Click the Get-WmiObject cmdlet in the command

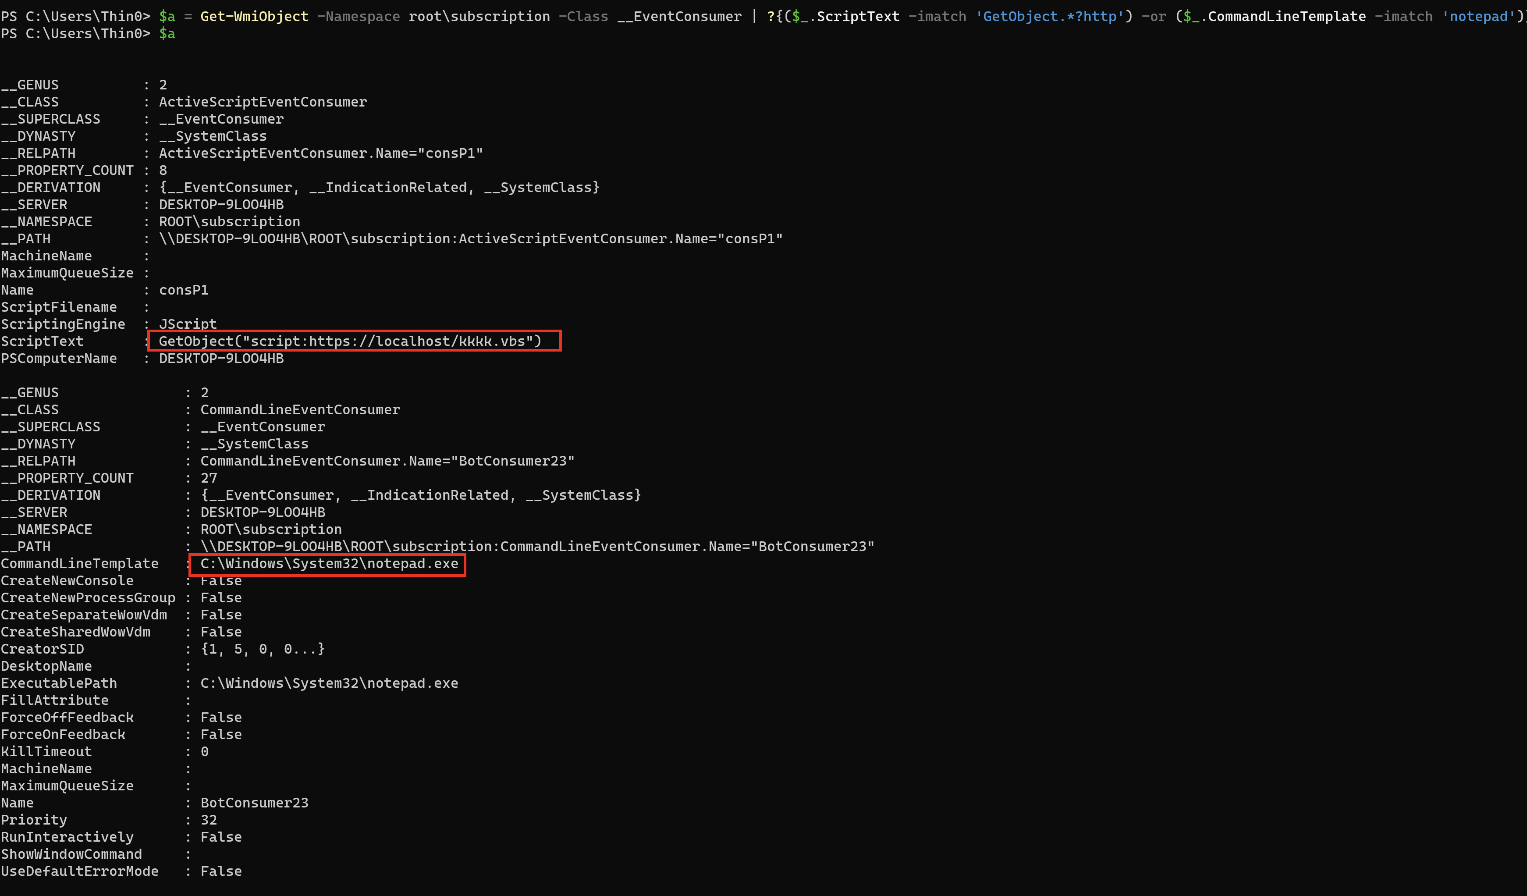[x=255, y=16]
